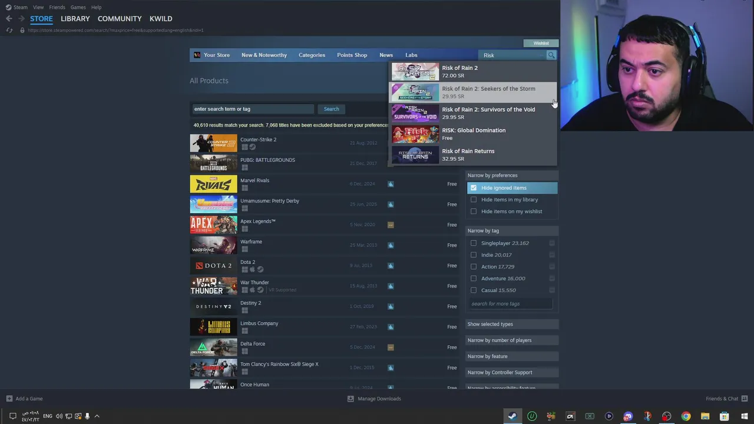Screen dimensions: 754x424
Task: Check the Adventure tag filter
Action: (x=474, y=279)
